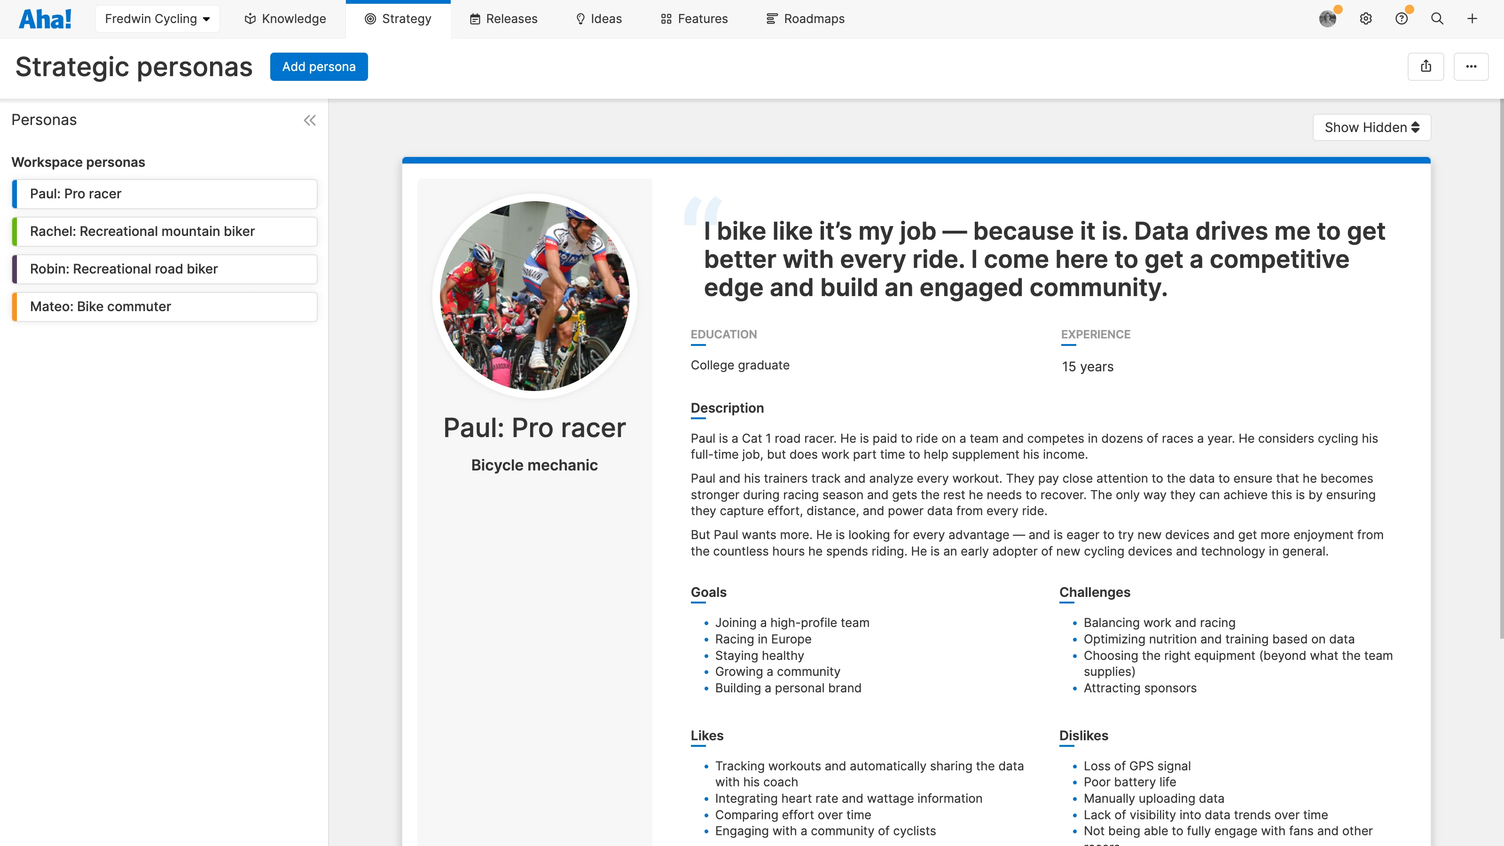Screen dimensions: 1504x846
Task: Switch to the Roadmaps tab
Action: tap(805, 19)
